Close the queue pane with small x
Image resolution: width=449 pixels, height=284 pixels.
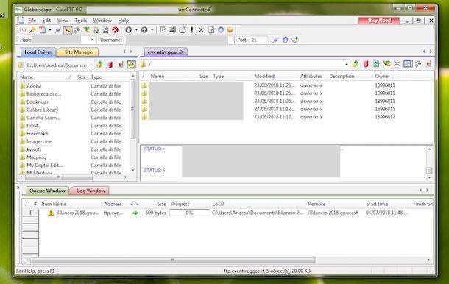point(18,188)
